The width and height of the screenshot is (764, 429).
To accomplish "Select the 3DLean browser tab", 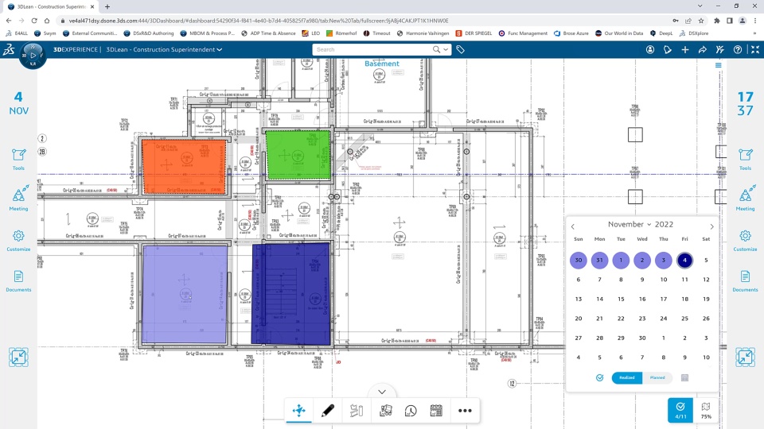I will point(51,6).
